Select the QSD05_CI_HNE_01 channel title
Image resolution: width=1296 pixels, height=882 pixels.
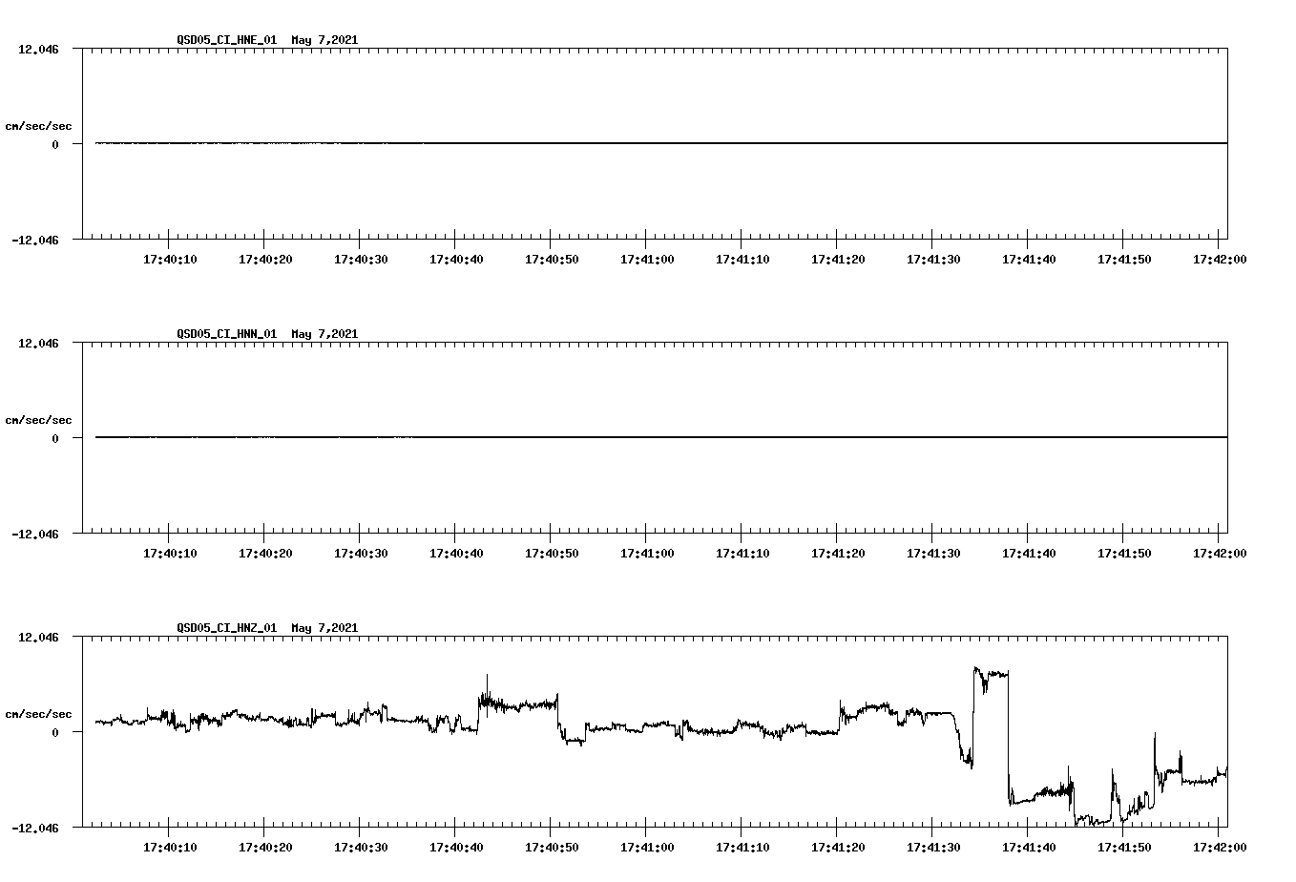(x=227, y=40)
